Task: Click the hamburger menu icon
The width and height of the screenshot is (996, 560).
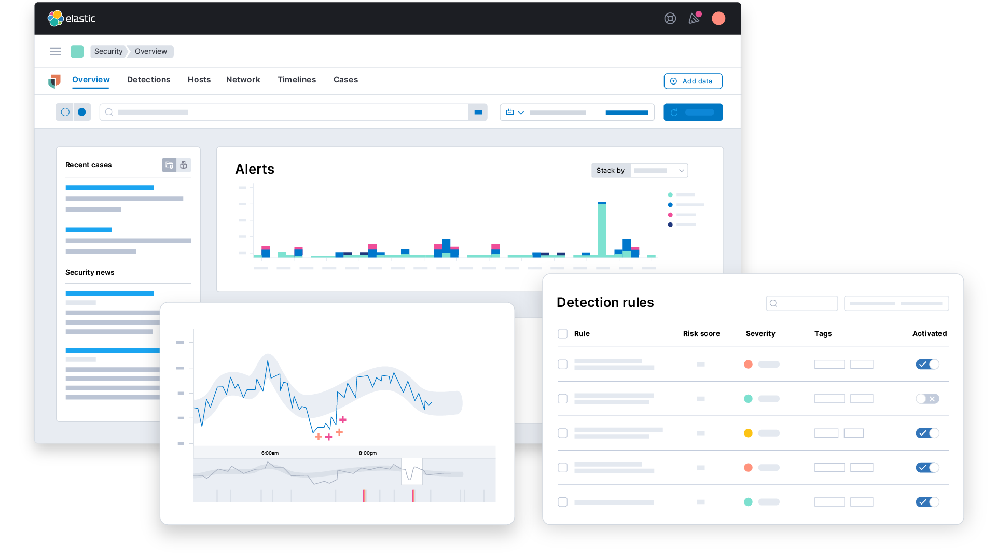Action: (54, 51)
